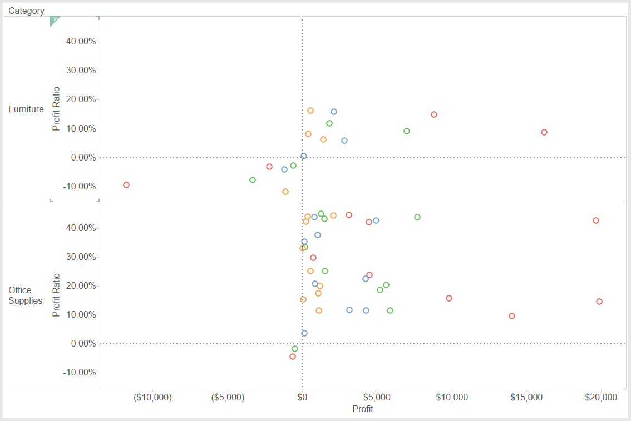
Task: Select red Office Supplies mark near $14,000
Action: [x=512, y=316]
